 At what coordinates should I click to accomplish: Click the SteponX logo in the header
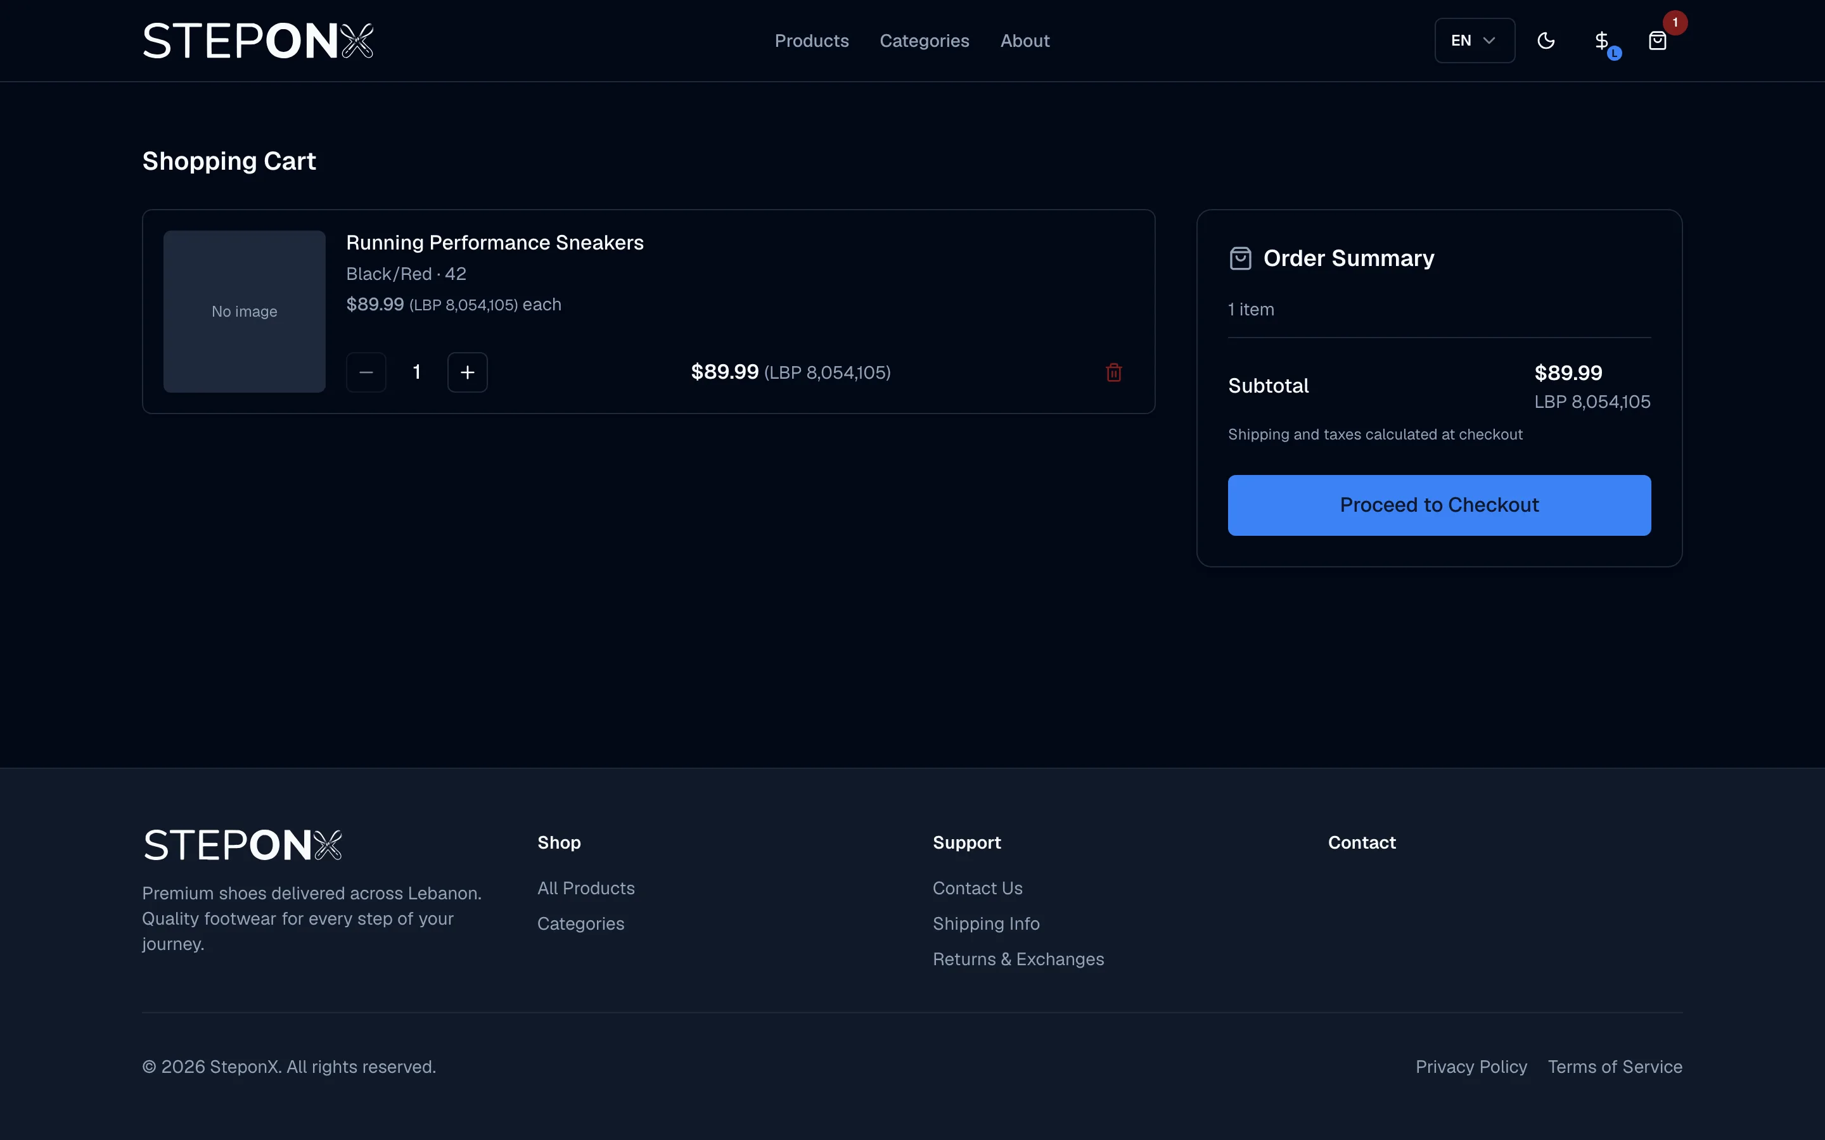tap(258, 41)
